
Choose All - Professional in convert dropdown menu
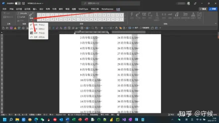click(x=38, y=33)
